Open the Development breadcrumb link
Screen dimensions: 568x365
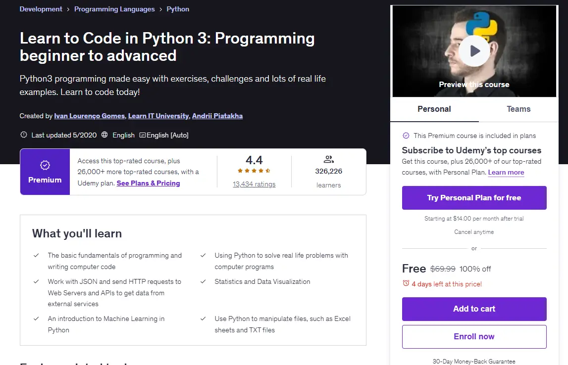(41, 9)
